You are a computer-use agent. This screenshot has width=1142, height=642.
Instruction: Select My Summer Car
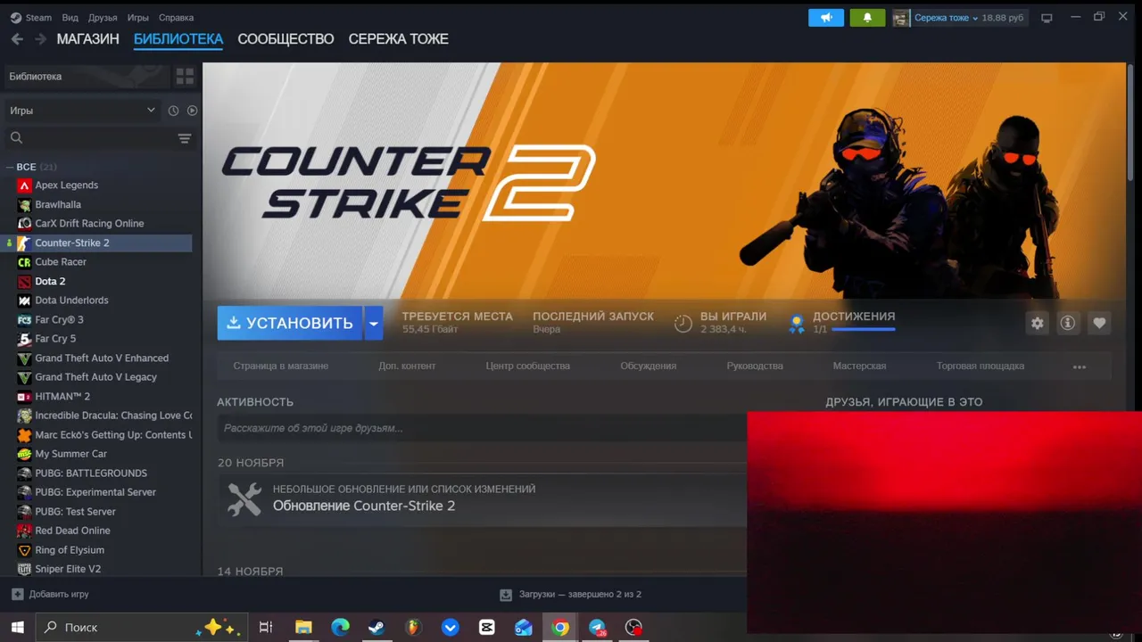[70, 454]
